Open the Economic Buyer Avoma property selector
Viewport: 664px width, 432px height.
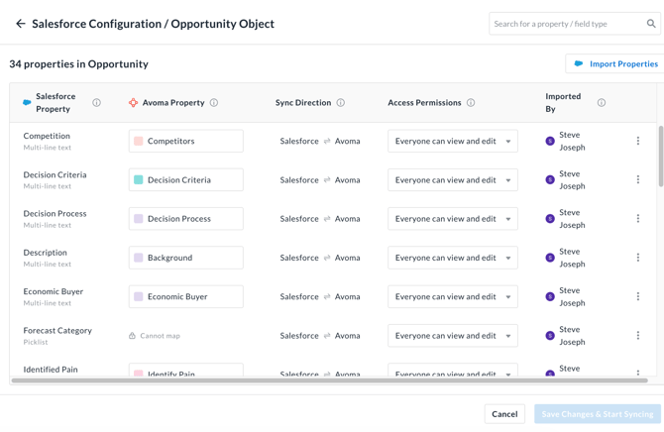[186, 297]
